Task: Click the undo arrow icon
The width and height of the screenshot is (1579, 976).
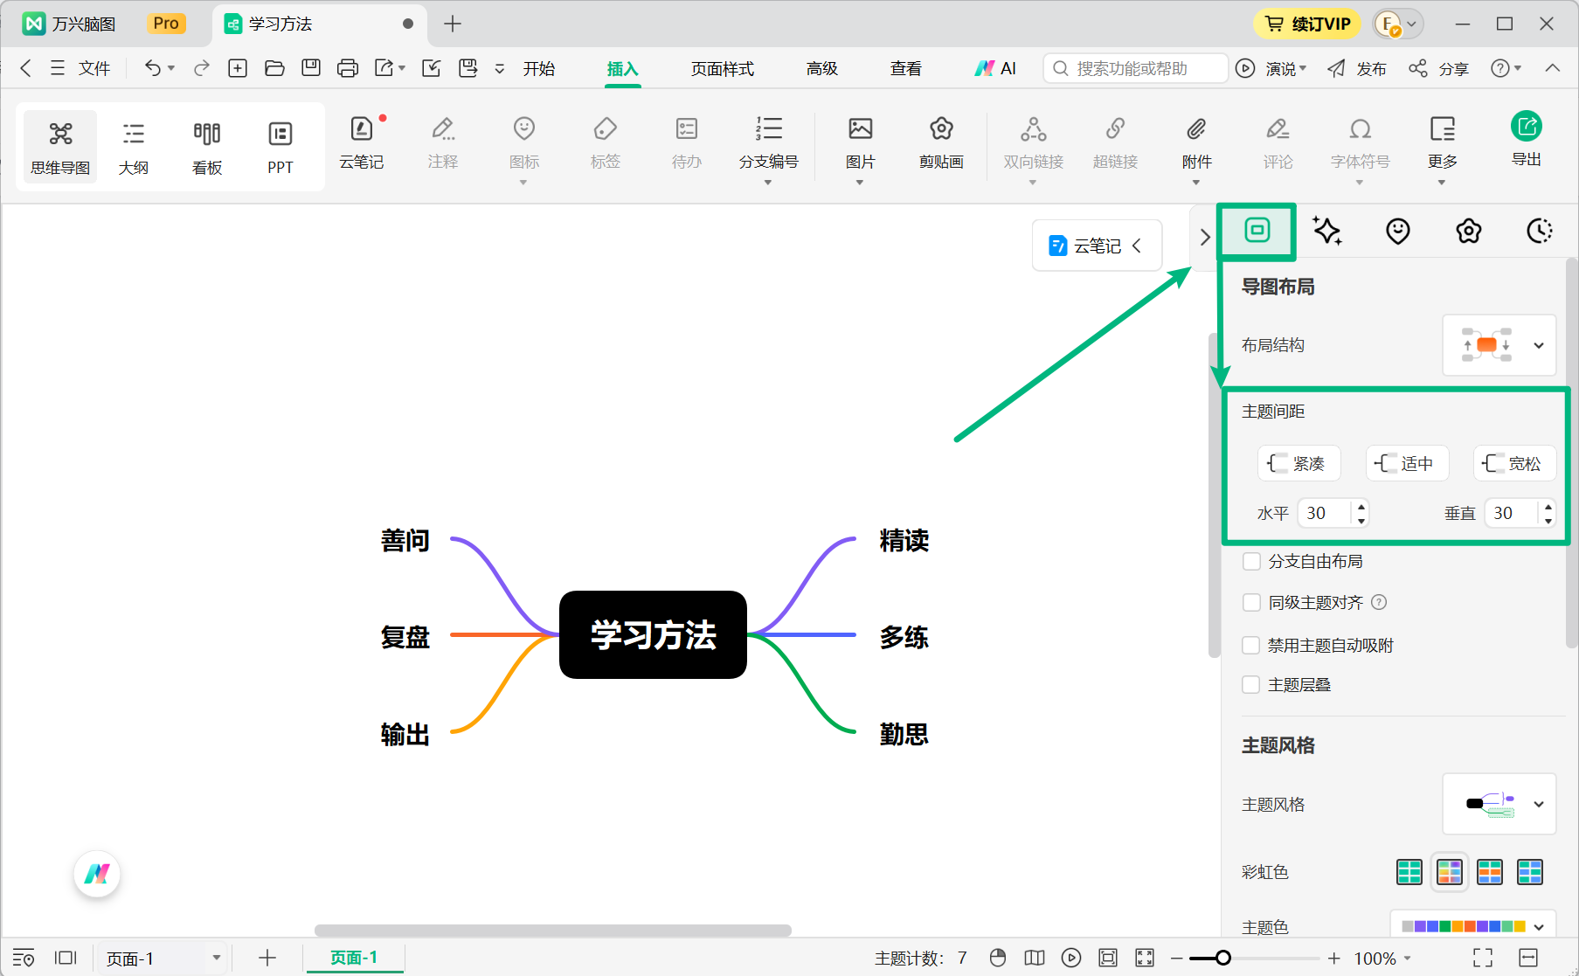Action: (x=153, y=68)
